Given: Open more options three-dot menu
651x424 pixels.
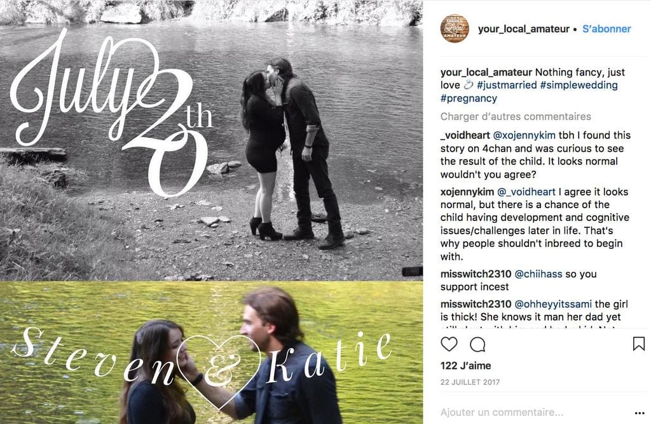Looking at the screenshot, I should [640, 413].
